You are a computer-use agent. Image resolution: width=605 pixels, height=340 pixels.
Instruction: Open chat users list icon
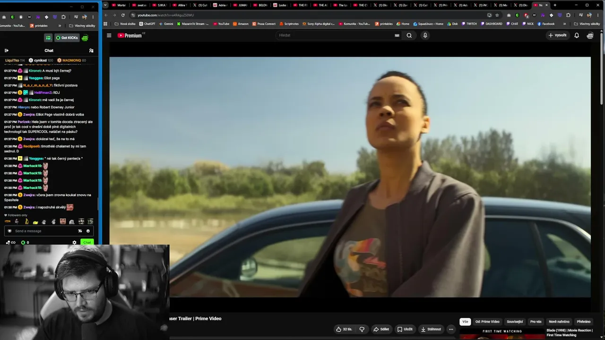coord(91,51)
